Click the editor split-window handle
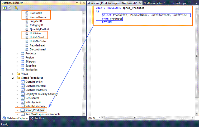This screenshot has width=199, height=127. [197, 8]
